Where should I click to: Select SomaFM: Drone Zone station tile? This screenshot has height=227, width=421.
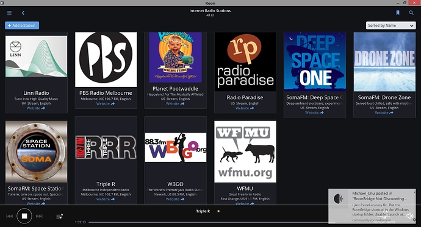click(384, 75)
